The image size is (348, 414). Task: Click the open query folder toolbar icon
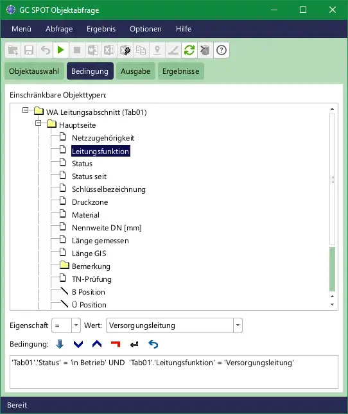pyautogui.click(x=13, y=50)
